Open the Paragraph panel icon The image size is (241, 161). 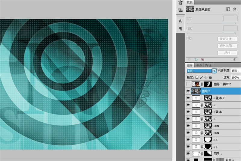[180, 28]
